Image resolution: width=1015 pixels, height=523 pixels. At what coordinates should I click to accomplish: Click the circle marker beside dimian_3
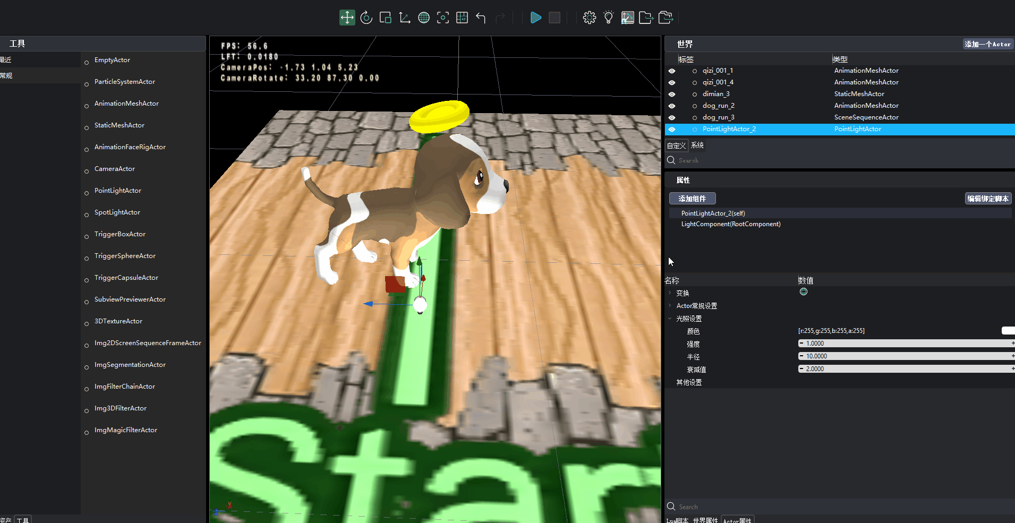tap(695, 94)
